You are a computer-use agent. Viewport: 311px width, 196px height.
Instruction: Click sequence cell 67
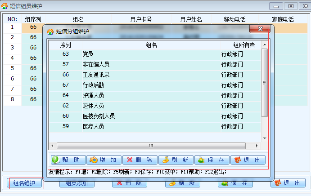pos(66,85)
